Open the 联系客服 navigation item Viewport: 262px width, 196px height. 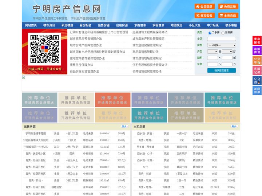[x=231, y=25]
